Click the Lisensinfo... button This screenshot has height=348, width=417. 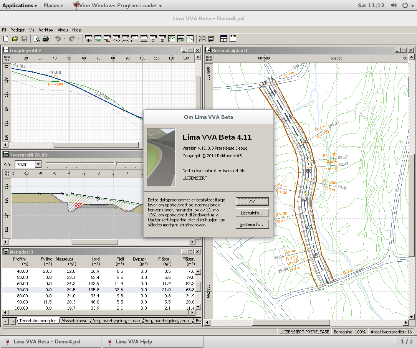point(252,213)
